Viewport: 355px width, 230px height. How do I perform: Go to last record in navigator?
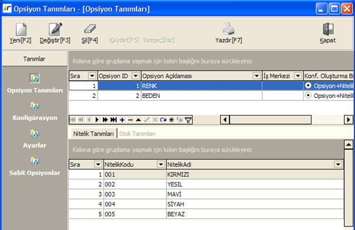coord(113,120)
